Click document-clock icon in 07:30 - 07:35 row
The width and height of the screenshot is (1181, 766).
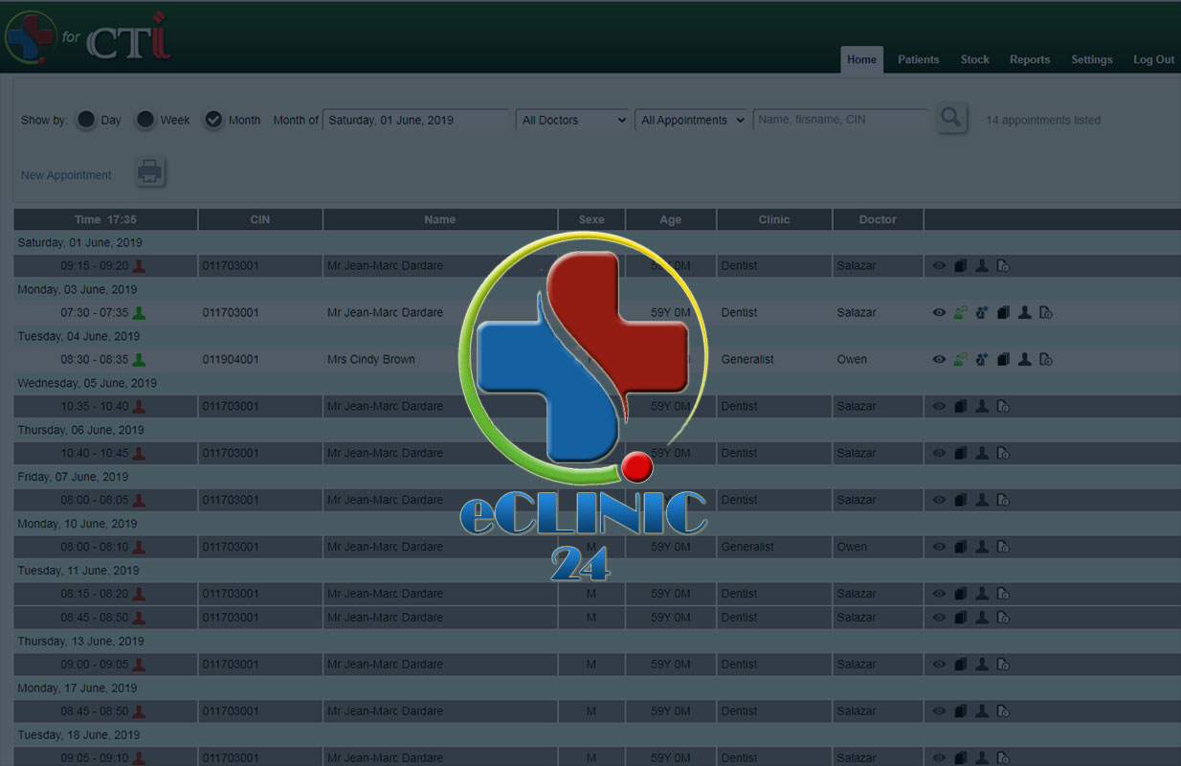pos(1046,313)
